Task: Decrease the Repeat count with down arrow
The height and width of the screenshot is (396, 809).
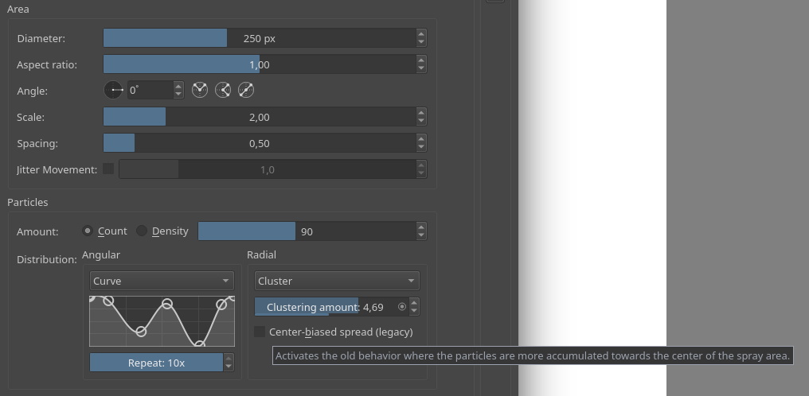Action: point(229,367)
